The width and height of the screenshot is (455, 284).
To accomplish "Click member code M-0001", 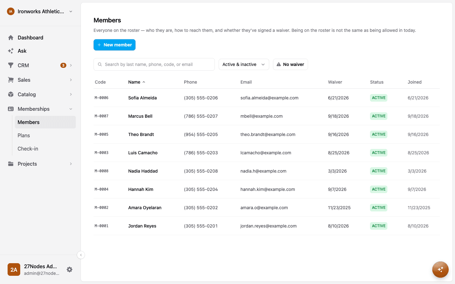I will coord(101,226).
